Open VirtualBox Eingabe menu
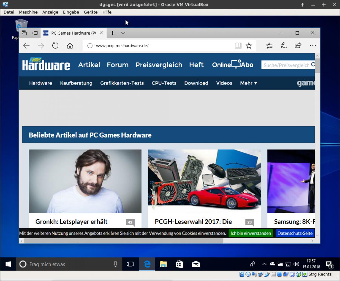Viewport: 340px width, 281px height. (x=71, y=12)
